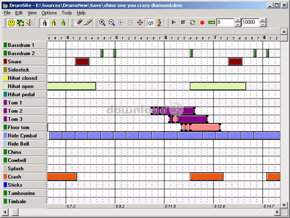Viewport: 290px width, 218px height.
Task: Click the zoom in magnifier icon
Action: [x=102, y=23]
